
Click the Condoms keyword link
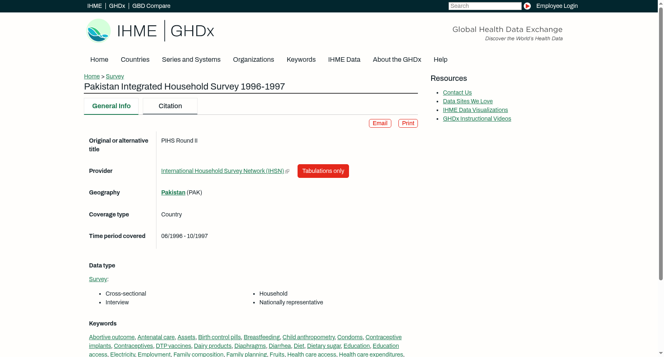click(350, 337)
